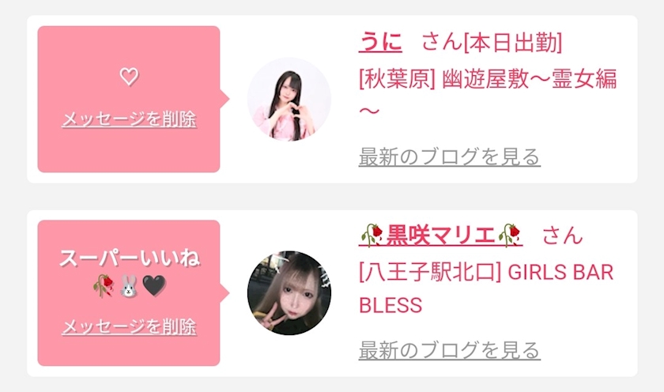
Task: Click rose emoji after 黒咲マリエ name
Action: [x=509, y=236]
